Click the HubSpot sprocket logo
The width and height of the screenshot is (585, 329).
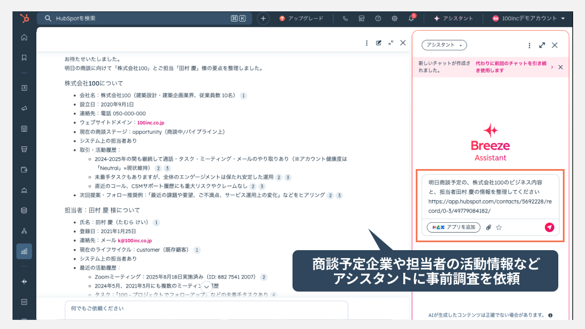click(24, 18)
